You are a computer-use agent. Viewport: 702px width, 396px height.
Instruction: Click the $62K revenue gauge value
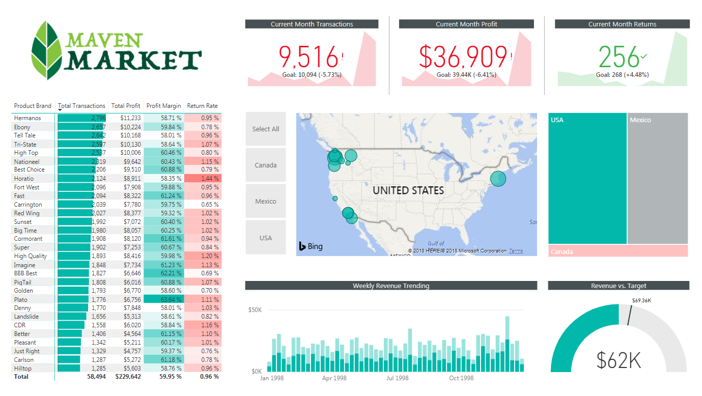click(619, 360)
